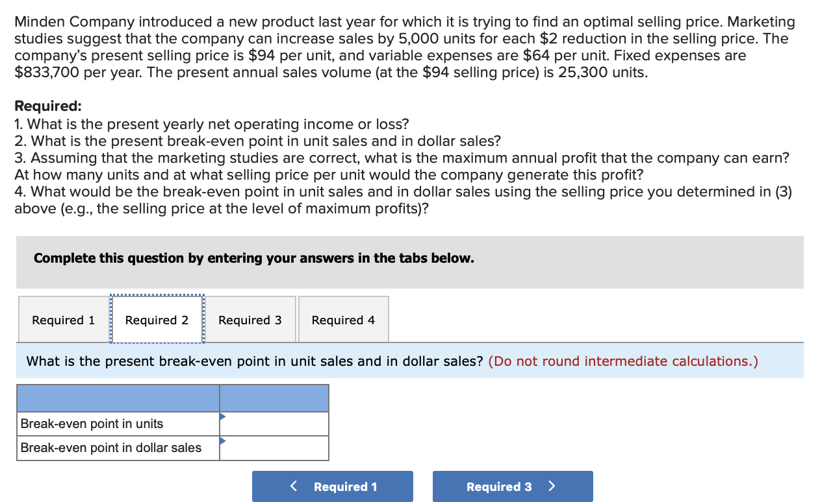Click the right chevron on Required 3 button
This screenshot has height=502, width=820.
[x=552, y=486]
